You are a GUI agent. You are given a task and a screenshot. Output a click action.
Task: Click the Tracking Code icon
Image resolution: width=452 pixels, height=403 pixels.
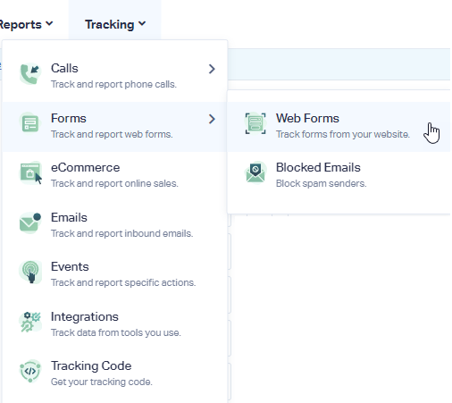[x=30, y=371]
